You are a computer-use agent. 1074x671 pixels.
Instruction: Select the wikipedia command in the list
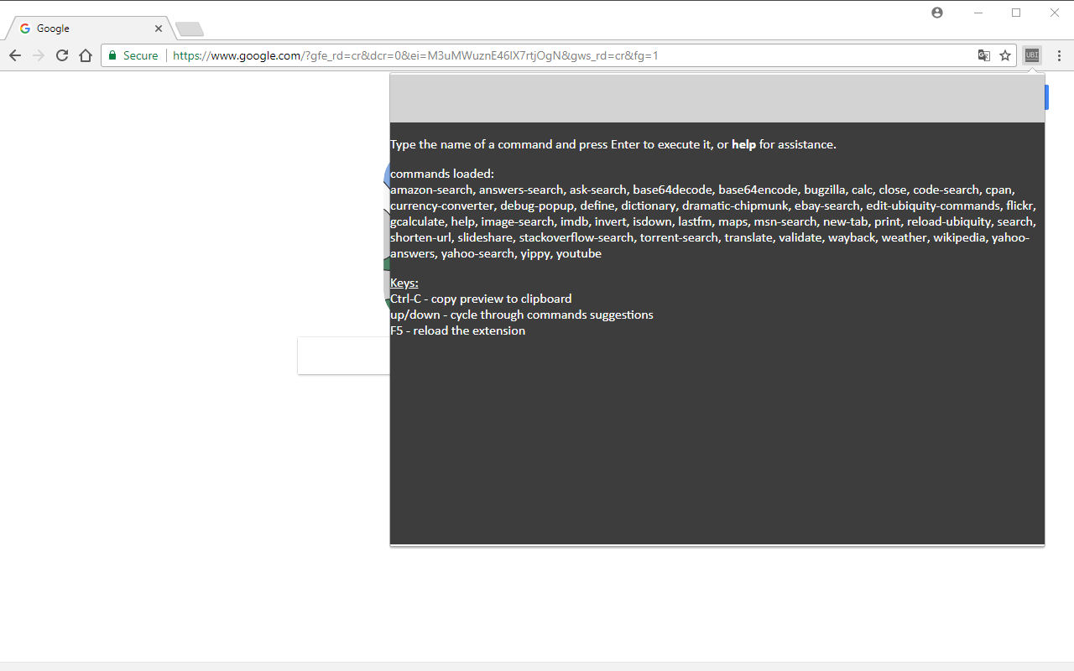[x=959, y=237]
